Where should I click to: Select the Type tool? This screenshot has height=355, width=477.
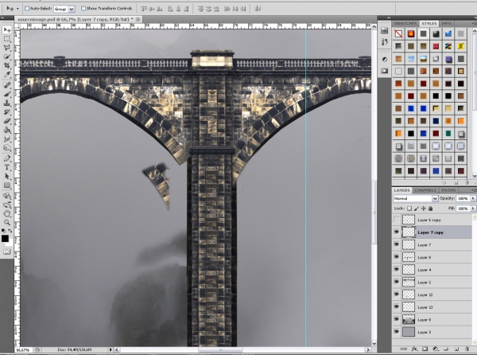[7, 167]
